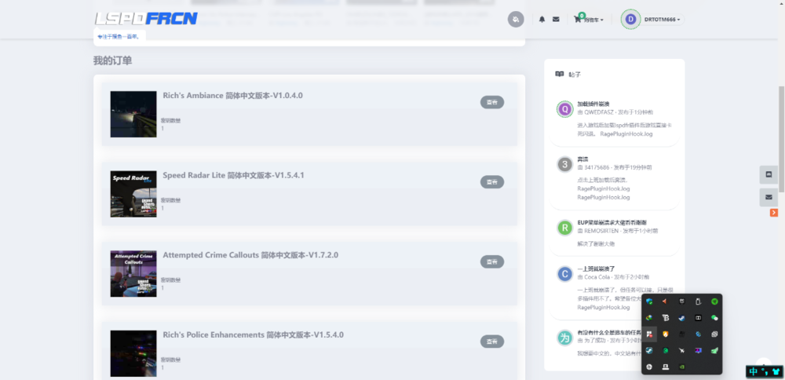This screenshot has width=785, height=380.
Task: Click the NVIDIA icon in tray popup
Action: (681, 367)
